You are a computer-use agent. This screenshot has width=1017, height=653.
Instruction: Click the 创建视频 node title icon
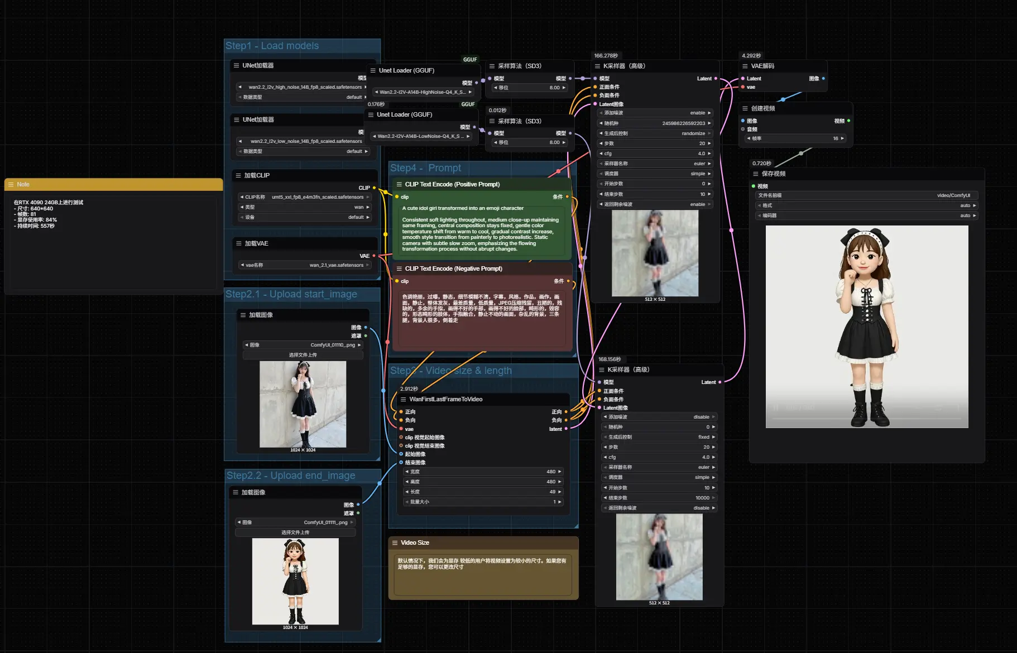(x=745, y=108)
